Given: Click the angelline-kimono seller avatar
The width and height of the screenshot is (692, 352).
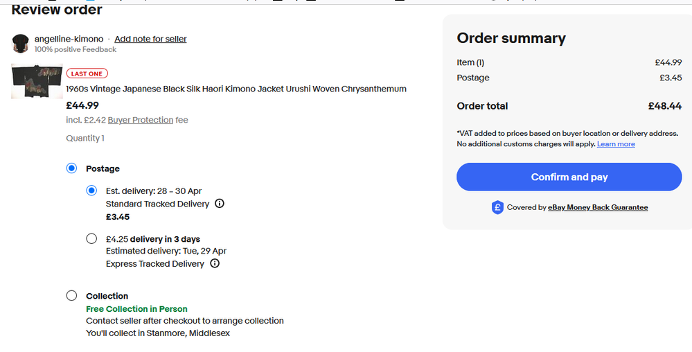Looking at the screenshot, I should (21, 43).
